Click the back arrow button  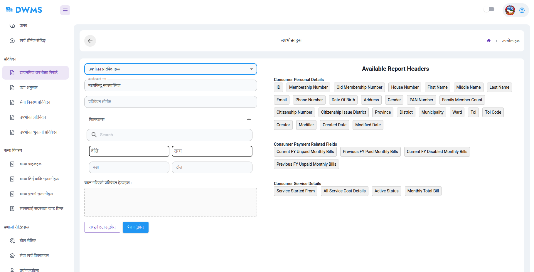[90, 41]
